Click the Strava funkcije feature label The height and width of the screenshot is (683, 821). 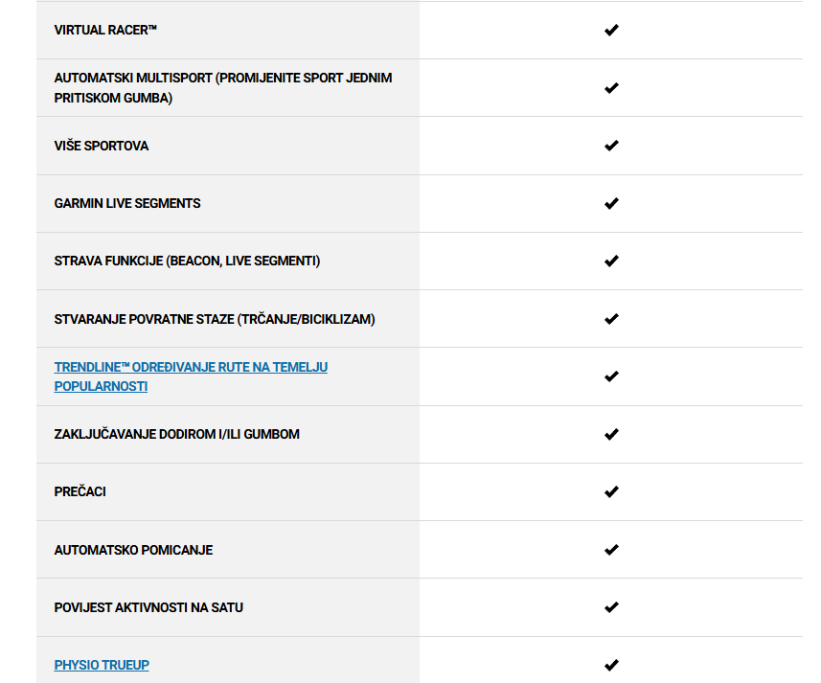click(187, 261)
